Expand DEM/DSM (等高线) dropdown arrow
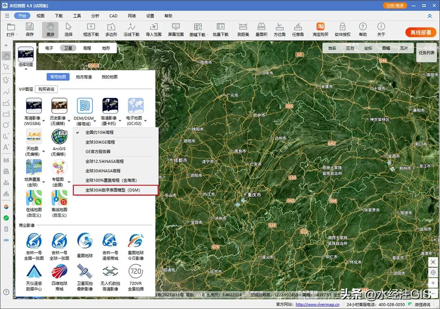Image resolution: width=440 pixels, height=309 pixels. pyautogui.click(x=95, y=121)
